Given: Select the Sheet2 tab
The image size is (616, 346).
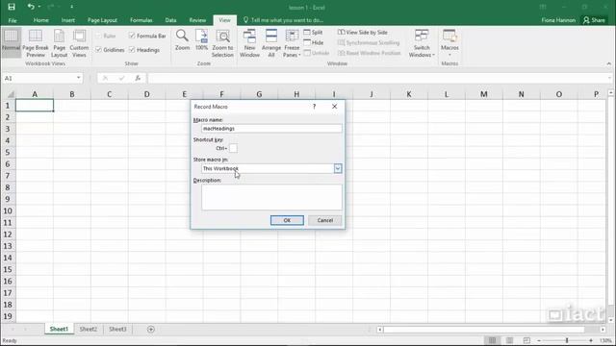Looking at the screenshot, I should click(x=88, y=329).
